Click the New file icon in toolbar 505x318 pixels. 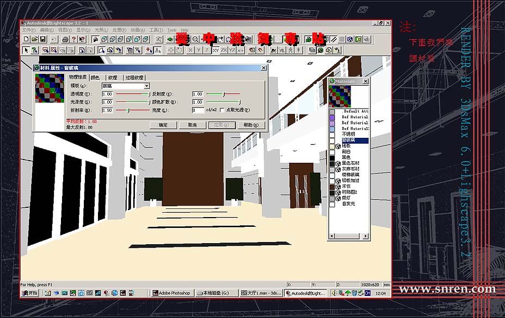(27, 39)
